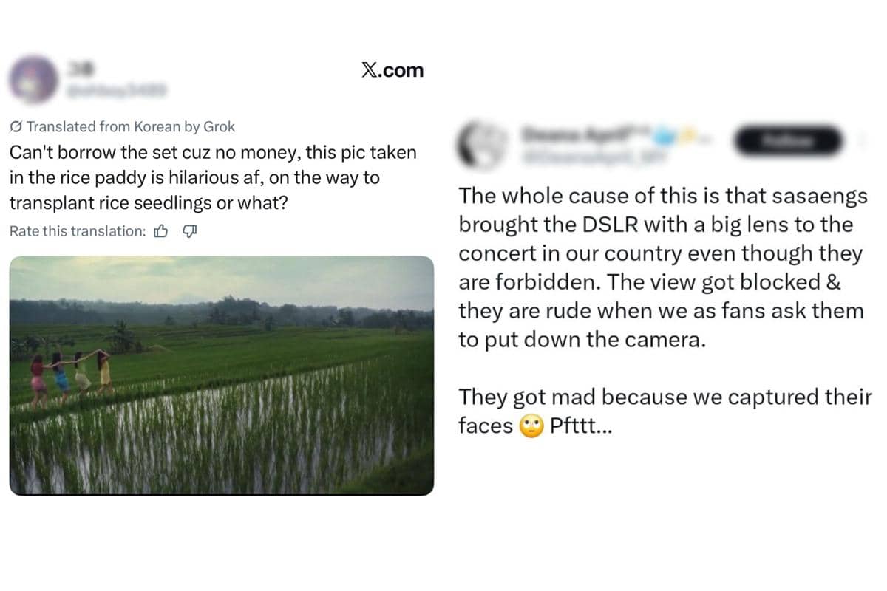This screenshot has width=887, height=591.
Task: Give a thumbs down to the translation
Action: 189,231
